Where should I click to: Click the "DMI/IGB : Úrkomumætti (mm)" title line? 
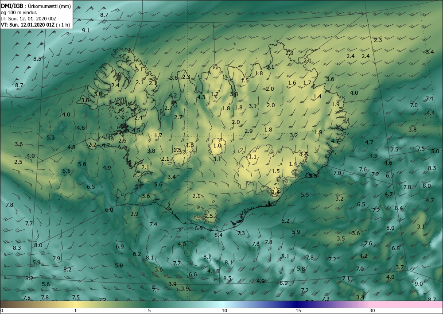[36, 6]
